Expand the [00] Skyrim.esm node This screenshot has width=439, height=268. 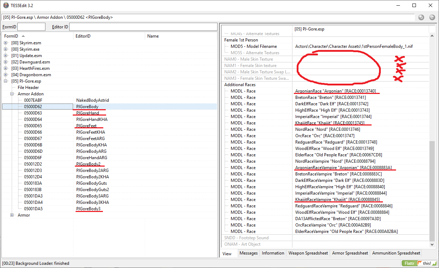[6, 43]
